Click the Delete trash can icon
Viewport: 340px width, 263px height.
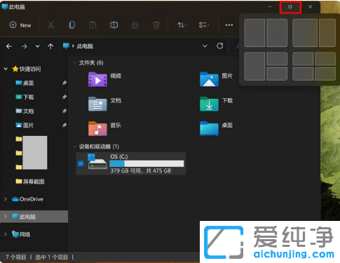tap(156, 25)
